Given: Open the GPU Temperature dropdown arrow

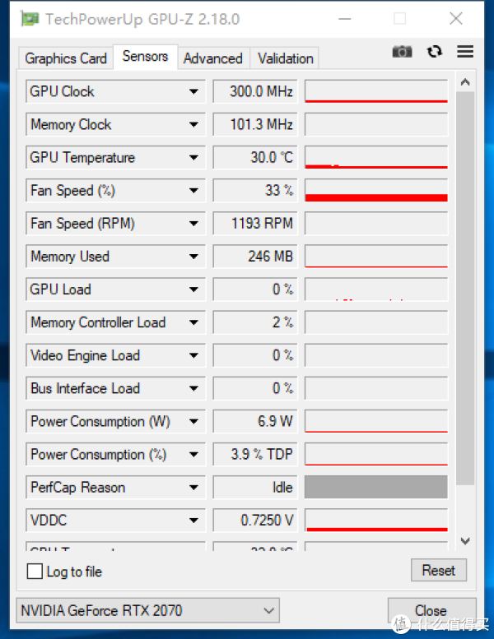Looking at the screenshot, I should click(x=193, y=157).
